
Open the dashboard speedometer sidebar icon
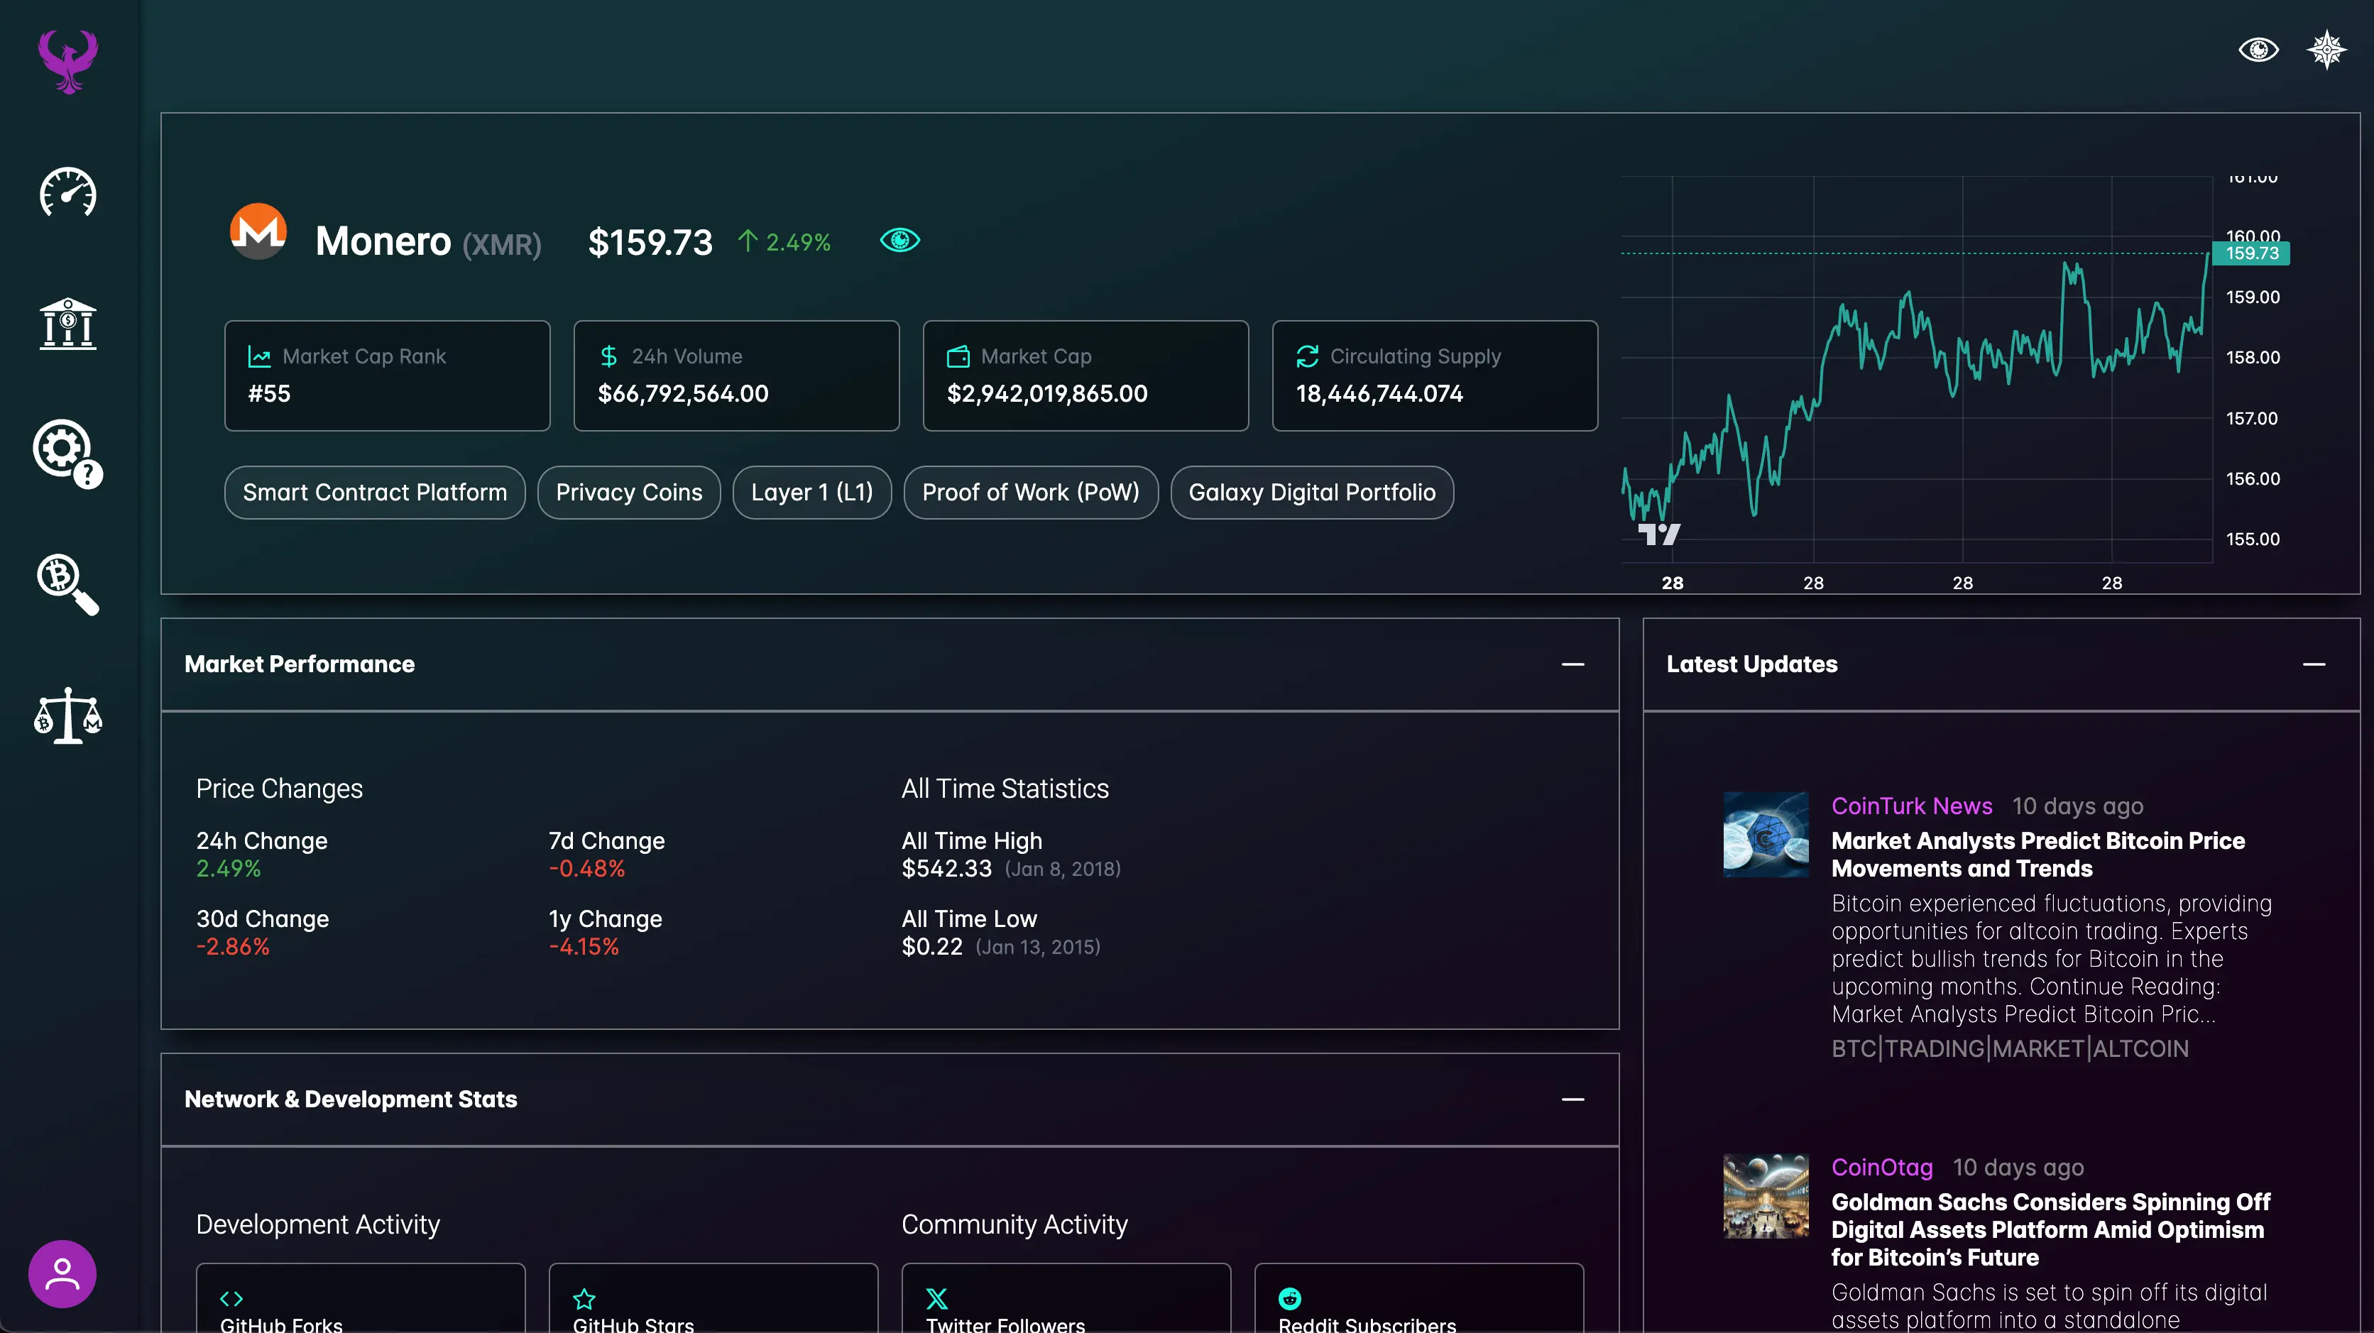(x=68, y=192)
